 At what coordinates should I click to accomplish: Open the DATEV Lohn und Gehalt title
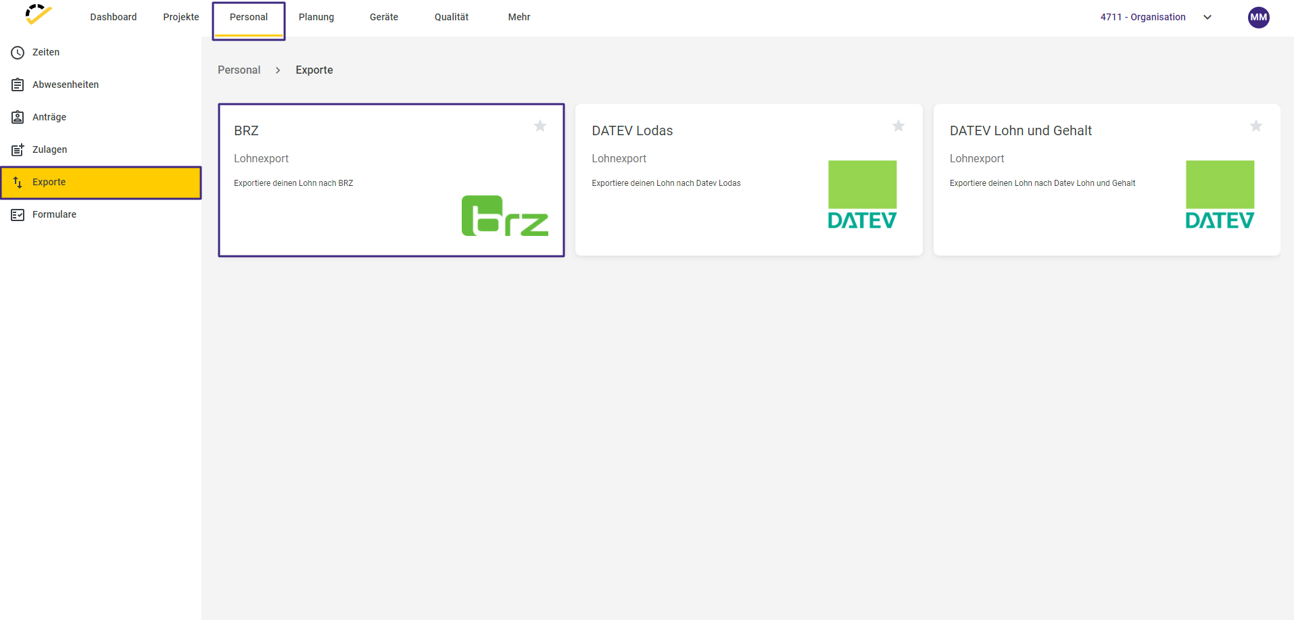tap(1021, 131)
